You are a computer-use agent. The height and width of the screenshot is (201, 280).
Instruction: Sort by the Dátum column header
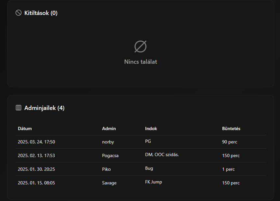tap(25, 128)
